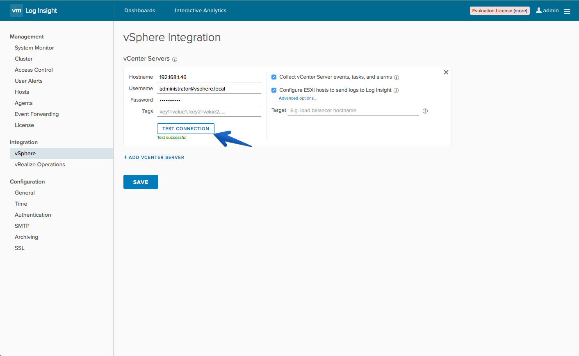Open the hamburger menu icon
The height and width of the screenshot is (356, 579).
567,11
